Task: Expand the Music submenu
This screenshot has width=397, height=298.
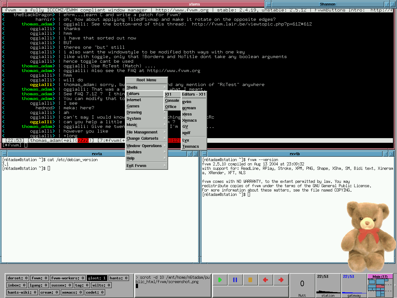Action: (x=146, y=125)
